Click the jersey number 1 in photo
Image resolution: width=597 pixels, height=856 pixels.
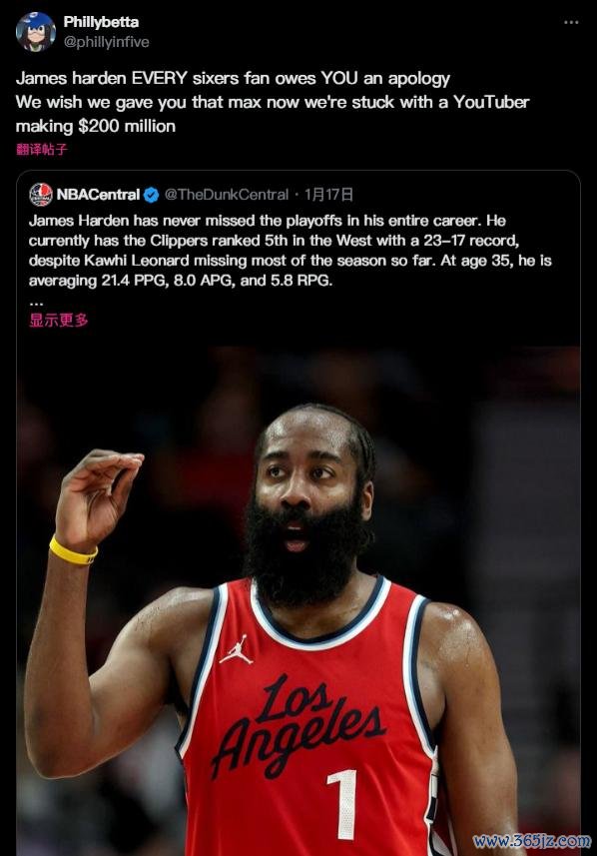coord(342,804)
